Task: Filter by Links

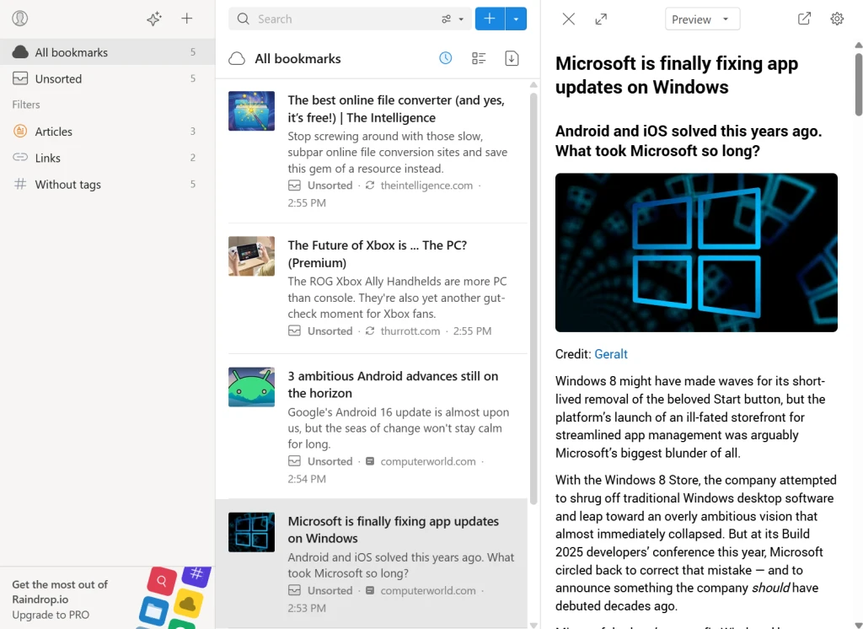Action: tap(107, 158)
